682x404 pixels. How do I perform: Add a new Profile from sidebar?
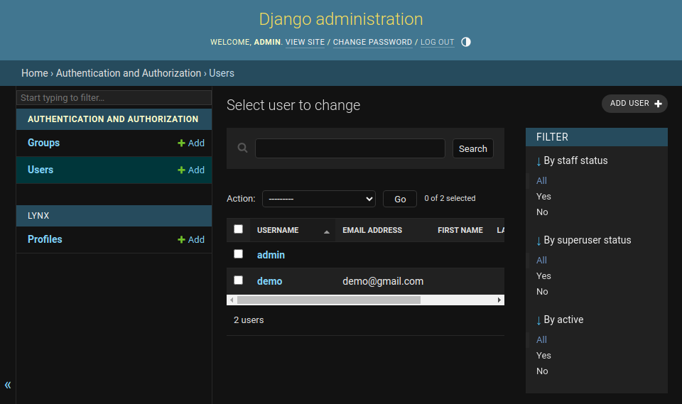tap(191, 239)
